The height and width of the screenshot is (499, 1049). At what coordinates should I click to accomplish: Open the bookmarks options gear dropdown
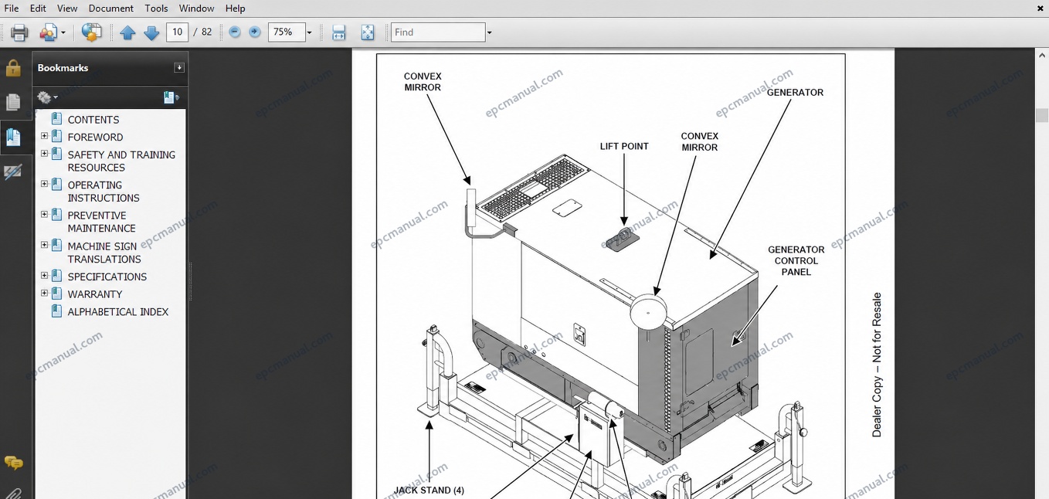(48, 97)
